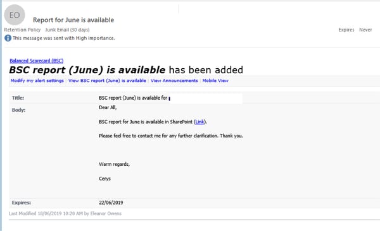This screenshot has width=380, height=231.
Task: Open View Announcements link
Action: point(174,81)
